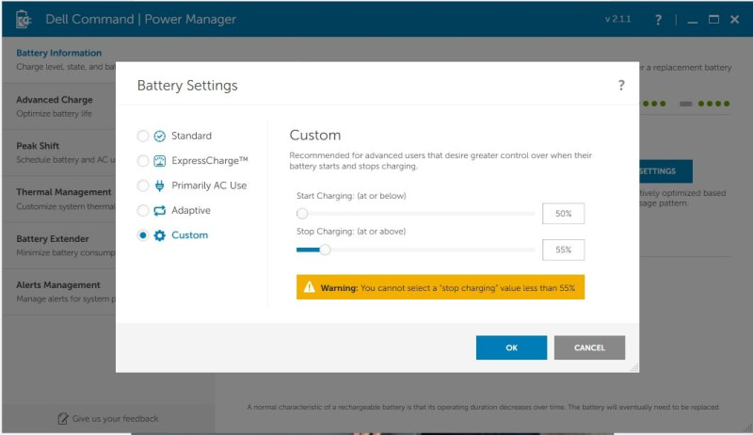Click the Primarily AC Use plug icon

coord(160,185)
